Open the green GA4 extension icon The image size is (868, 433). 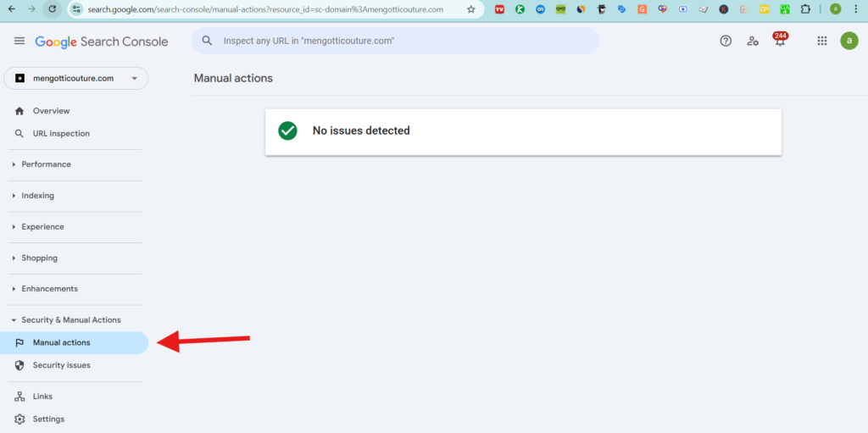click(785, 9)
